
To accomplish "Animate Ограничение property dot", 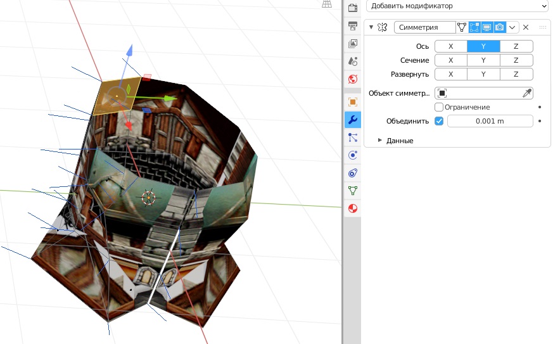I will [x=540, y=107].
